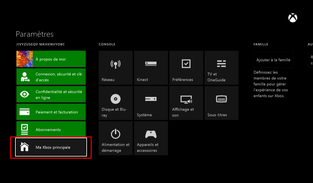
Task: Select "Confidentialité et sécurité en ligne" text
Action: pyautogui.click(x=59, y=95)
